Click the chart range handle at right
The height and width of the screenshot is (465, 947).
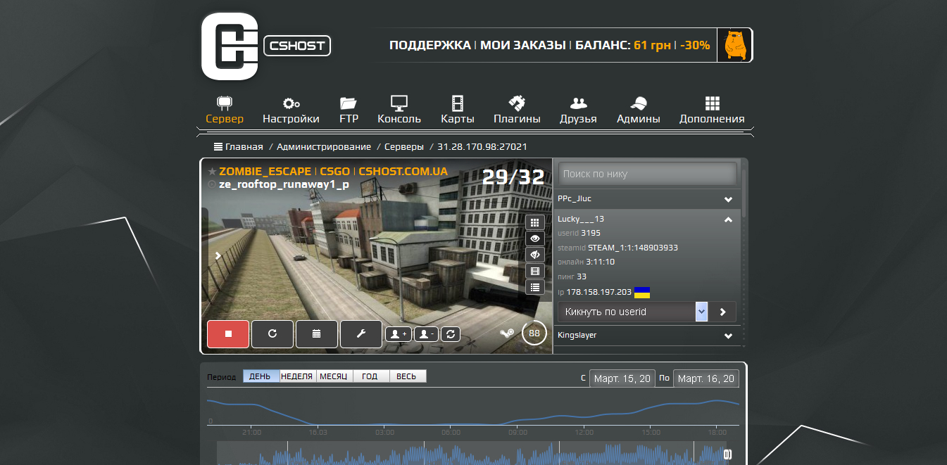728,454
